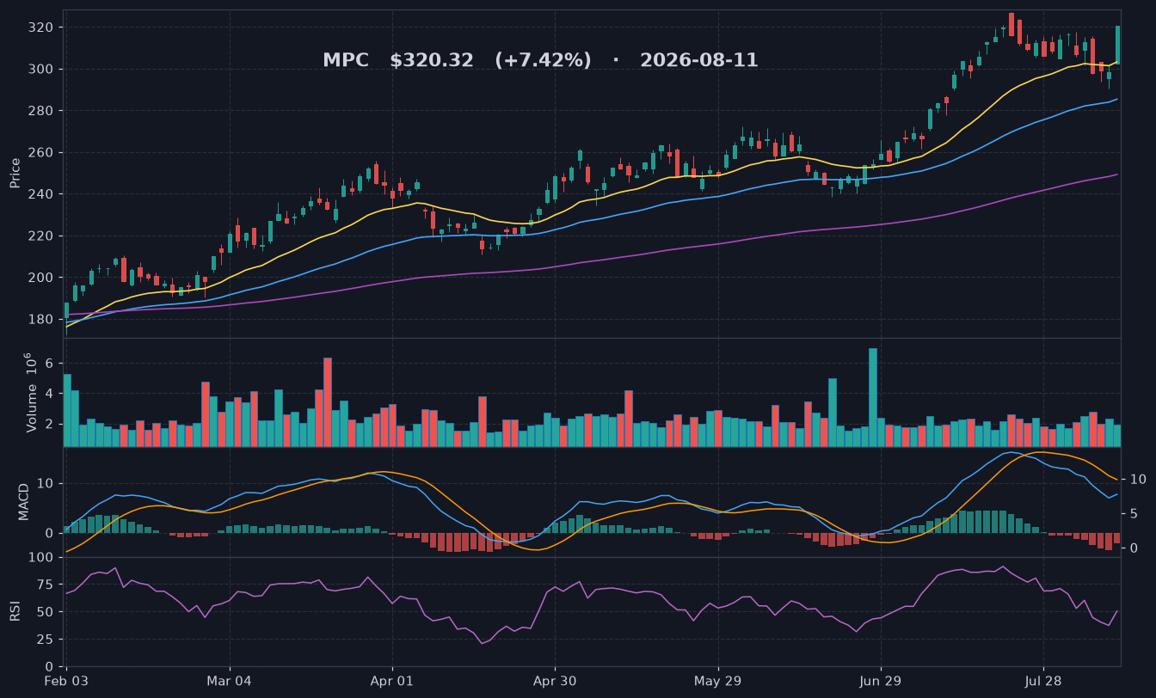The image size is (1156, 698).
Task: Click the 25 tick on the RSI axis
Action: point(46,640)
